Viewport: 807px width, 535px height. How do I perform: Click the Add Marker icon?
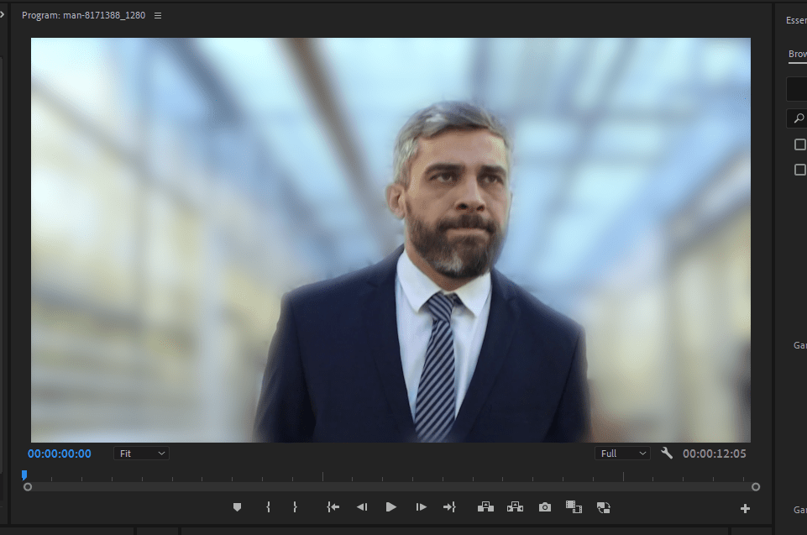coord(238,507)
